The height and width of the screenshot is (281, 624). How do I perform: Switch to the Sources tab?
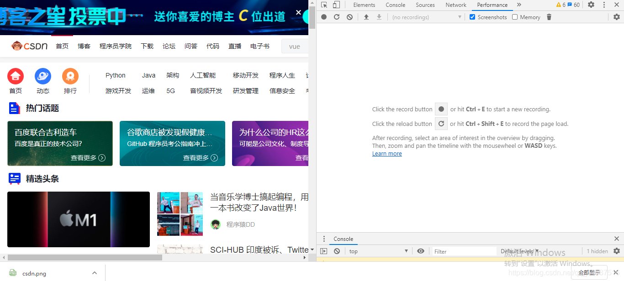click(425, 5)
